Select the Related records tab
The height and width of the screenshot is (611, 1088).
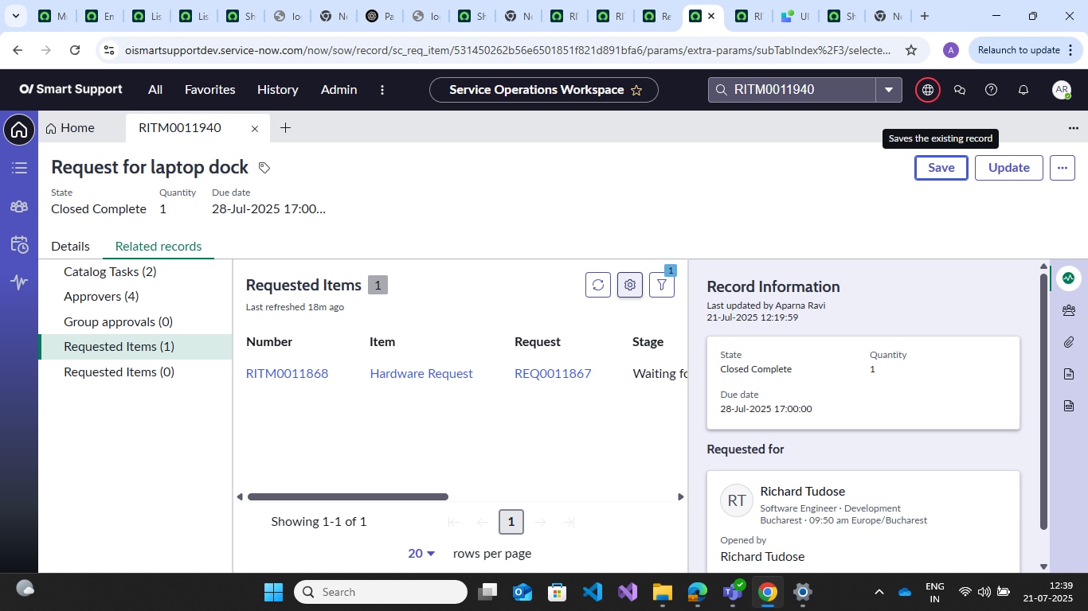[159, 246]
